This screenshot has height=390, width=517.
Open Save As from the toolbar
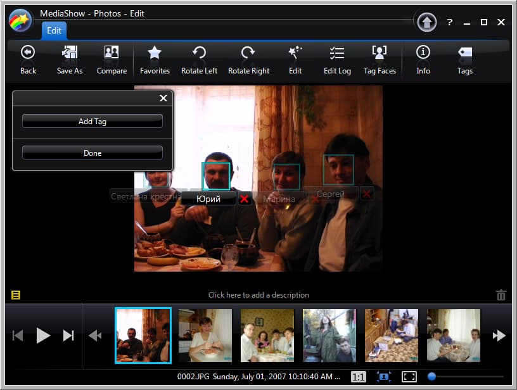70,60
